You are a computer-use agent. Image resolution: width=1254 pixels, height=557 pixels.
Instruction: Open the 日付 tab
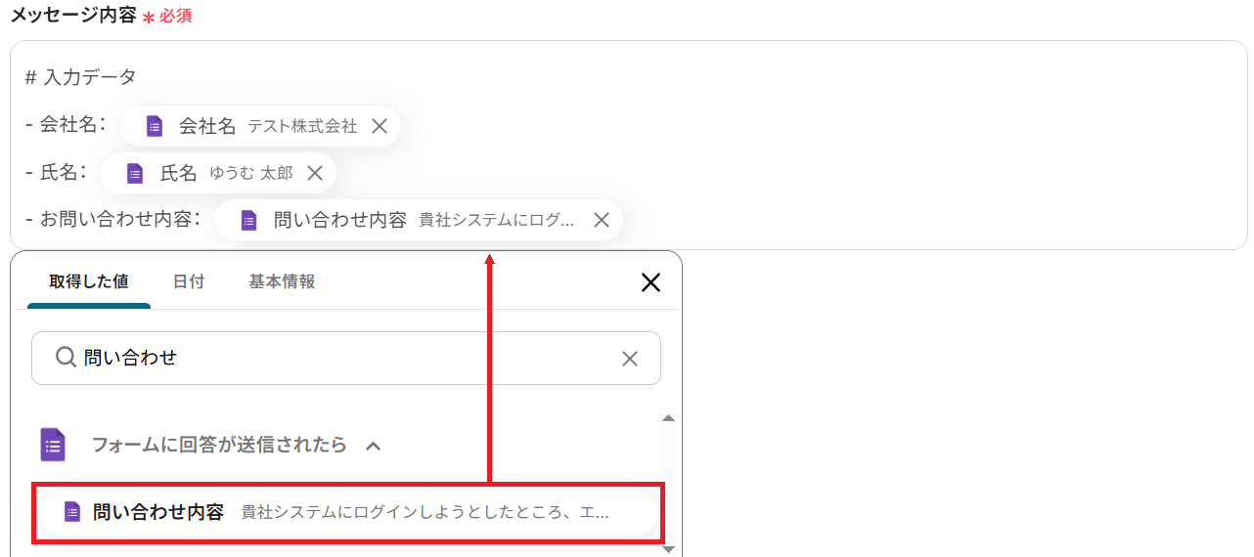click(189, 281)
